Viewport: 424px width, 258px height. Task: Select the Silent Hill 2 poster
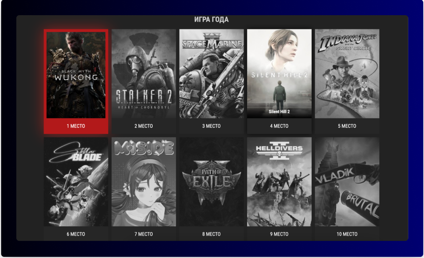coord(279,74)
